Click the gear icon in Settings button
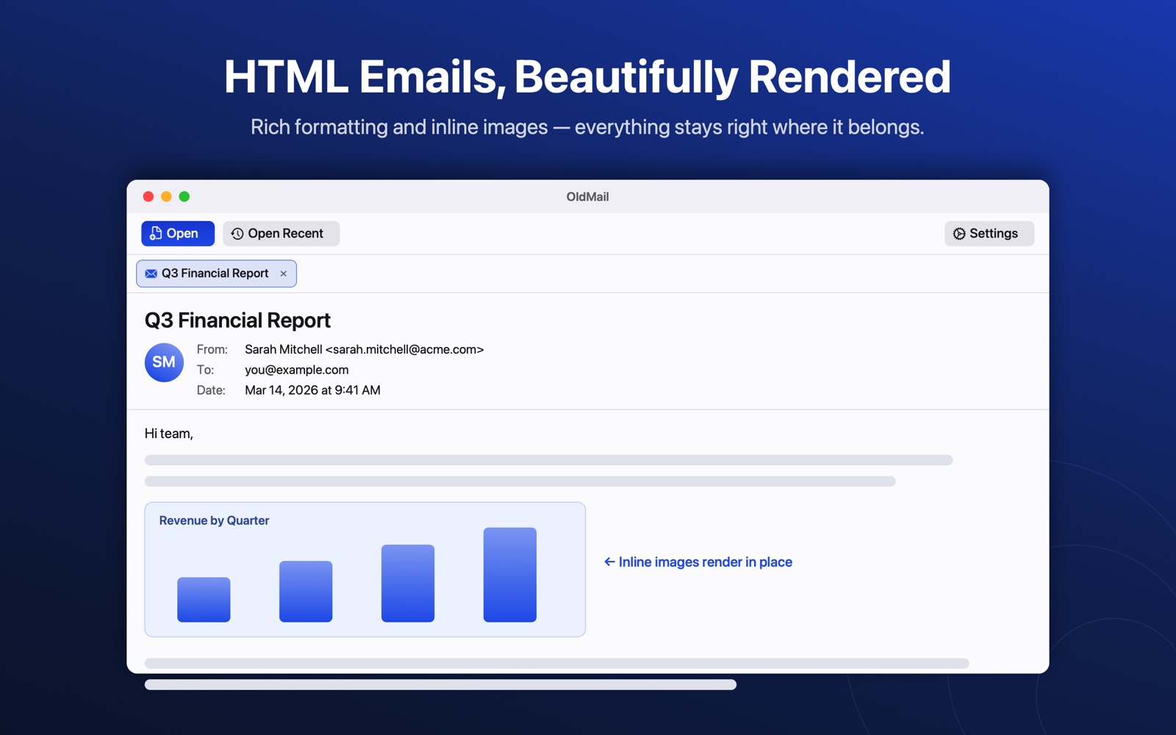Screen dimensions: 1176x735 pos(959,234)
